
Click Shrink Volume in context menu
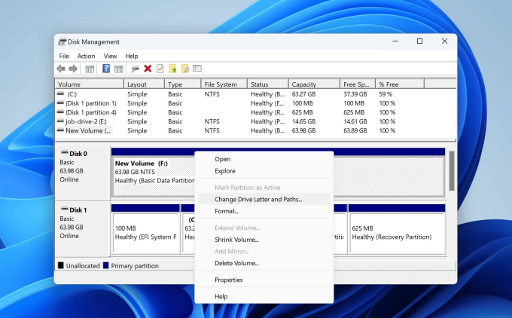point(236,240)
